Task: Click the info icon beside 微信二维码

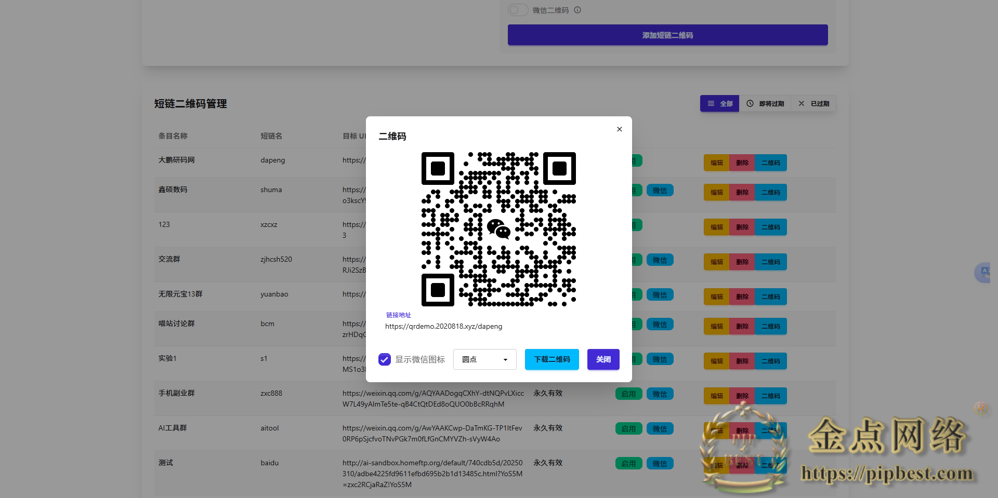Action: click(577, 10)
